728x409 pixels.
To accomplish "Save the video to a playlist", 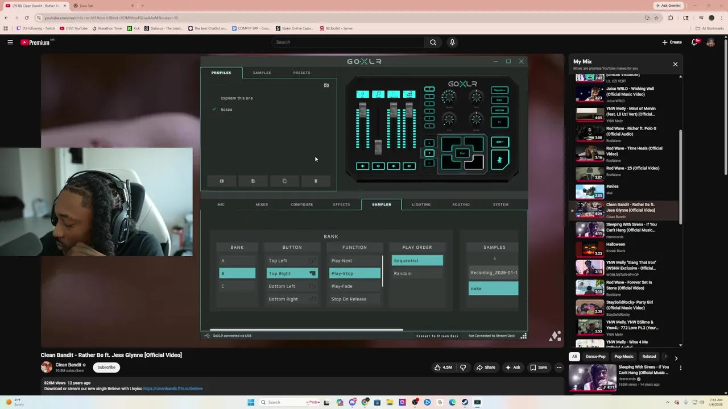I will coord(538,368).
